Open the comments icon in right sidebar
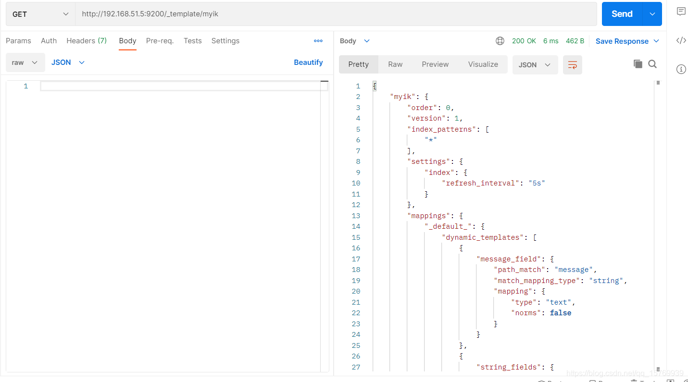This screenshot has width=688, height=382. [x=681, y=12]
